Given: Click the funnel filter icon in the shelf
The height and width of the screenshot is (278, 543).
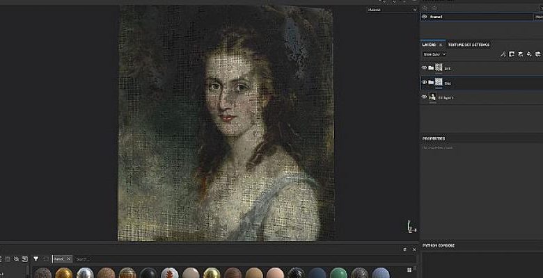Looking at the screenshot, I should click(36, 259).
